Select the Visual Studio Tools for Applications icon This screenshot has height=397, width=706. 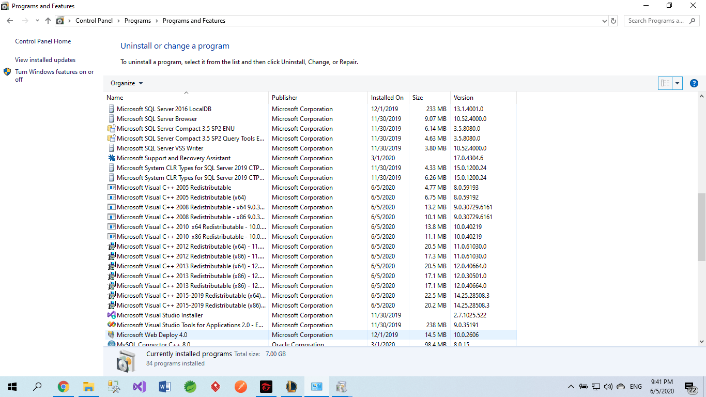(111, 325)
